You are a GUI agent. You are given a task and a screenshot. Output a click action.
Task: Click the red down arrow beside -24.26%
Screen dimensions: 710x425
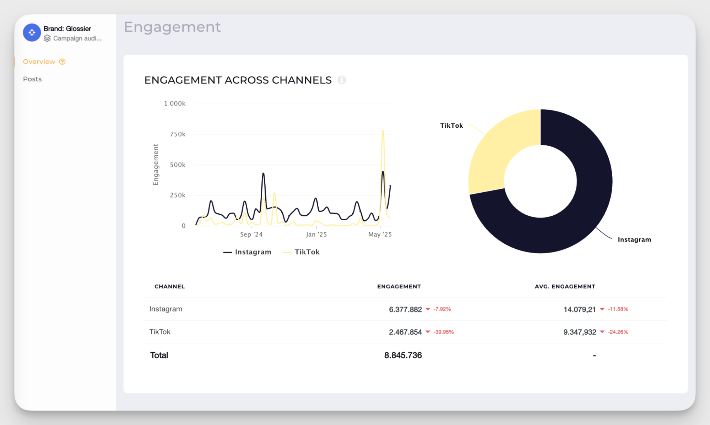click(602, 332)
